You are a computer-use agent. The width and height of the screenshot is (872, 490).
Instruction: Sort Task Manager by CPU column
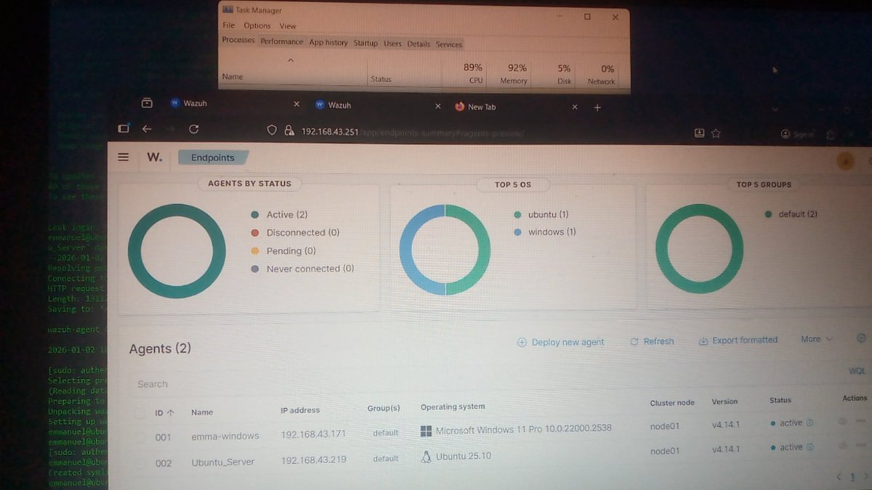point(473,73)
